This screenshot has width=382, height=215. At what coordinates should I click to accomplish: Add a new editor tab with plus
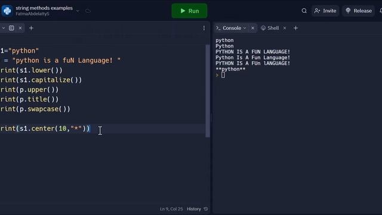pos(31,28)
